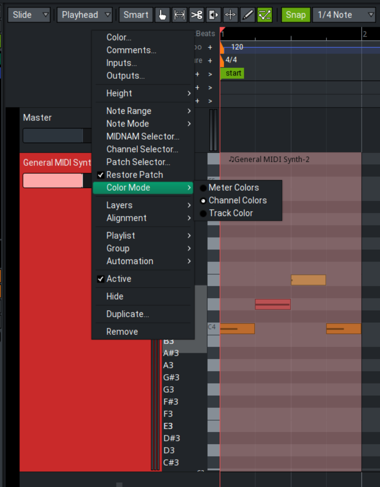The image size is (380, 487).
Task: Select the Draw (pencil) tool
Action: (x=248, y=15)
